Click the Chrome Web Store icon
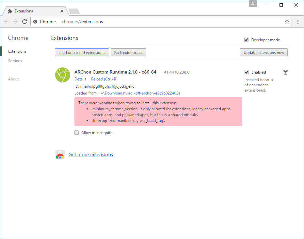The width and height of the screenshot is (304, 239). (60, 155)
